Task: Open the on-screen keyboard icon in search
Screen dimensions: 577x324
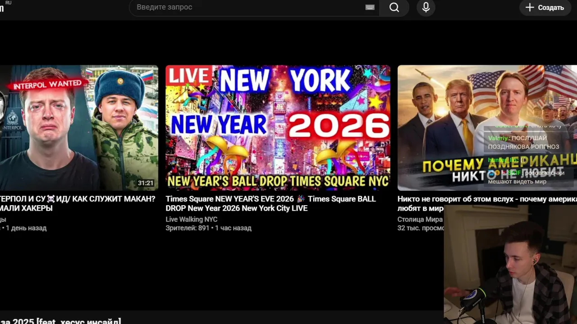Action: (370, 7)
